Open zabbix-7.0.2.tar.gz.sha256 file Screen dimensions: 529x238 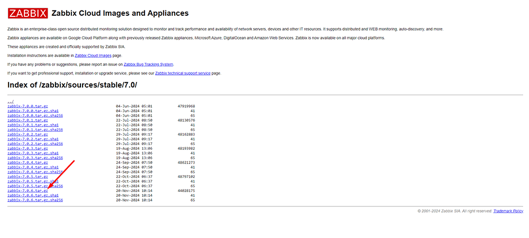[35, 144]
